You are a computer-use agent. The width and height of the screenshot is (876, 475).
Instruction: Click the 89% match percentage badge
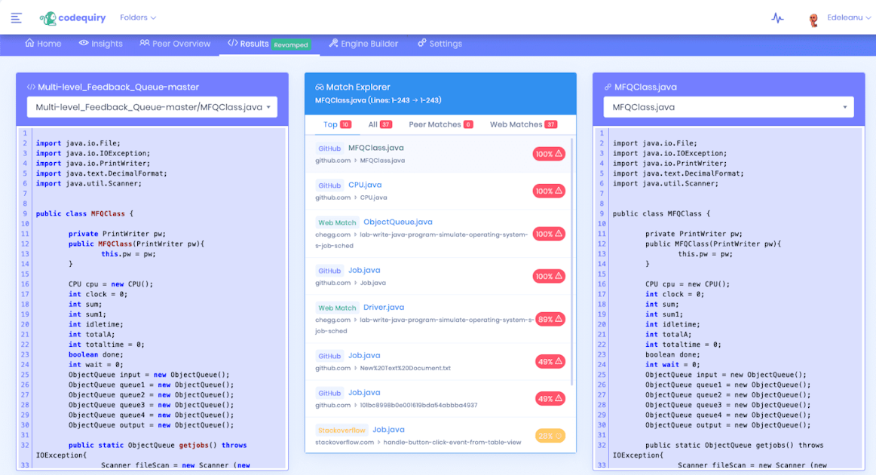point(550,318)
